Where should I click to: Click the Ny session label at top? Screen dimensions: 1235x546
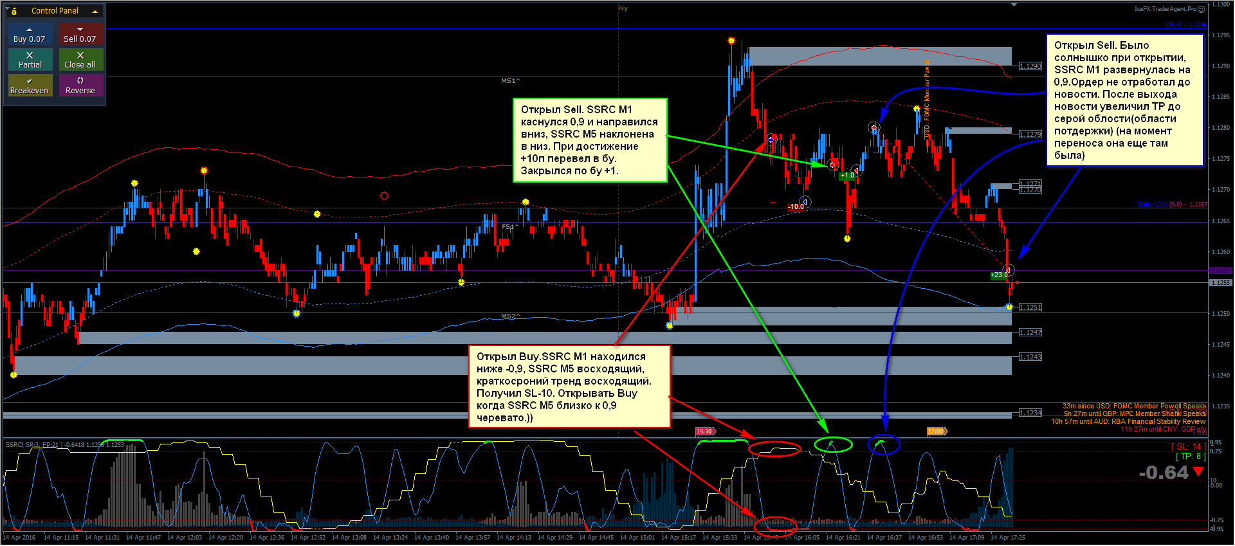(x=623, y=8)
